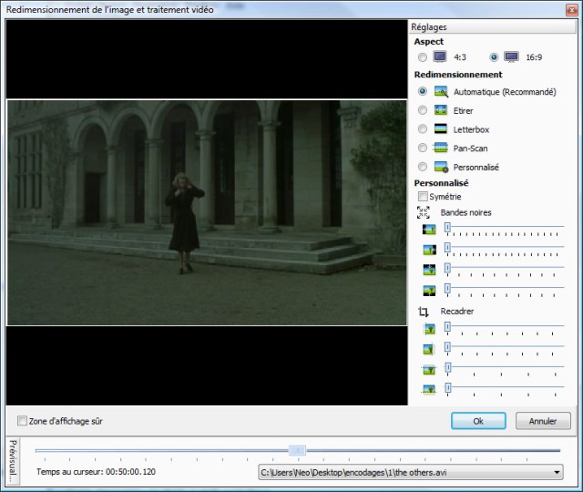Click the Etirer option label
Image resolution: width=583 pixels, height=492 pixels.
pyautogui.click(x=464, y=110)
